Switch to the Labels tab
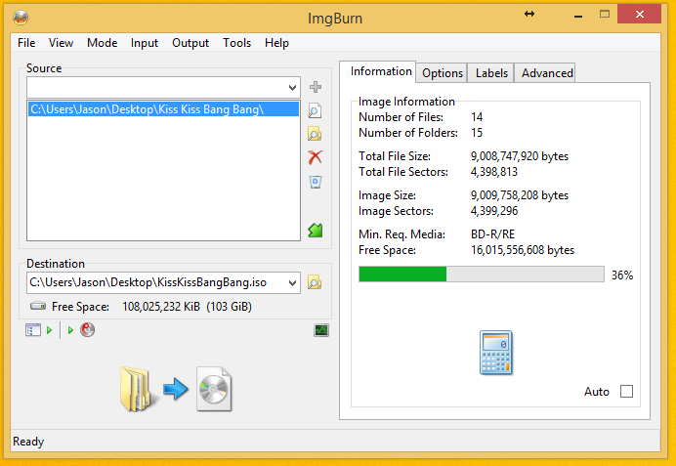The width and height of the screenshot is (676, 466). tap(491, 73)
